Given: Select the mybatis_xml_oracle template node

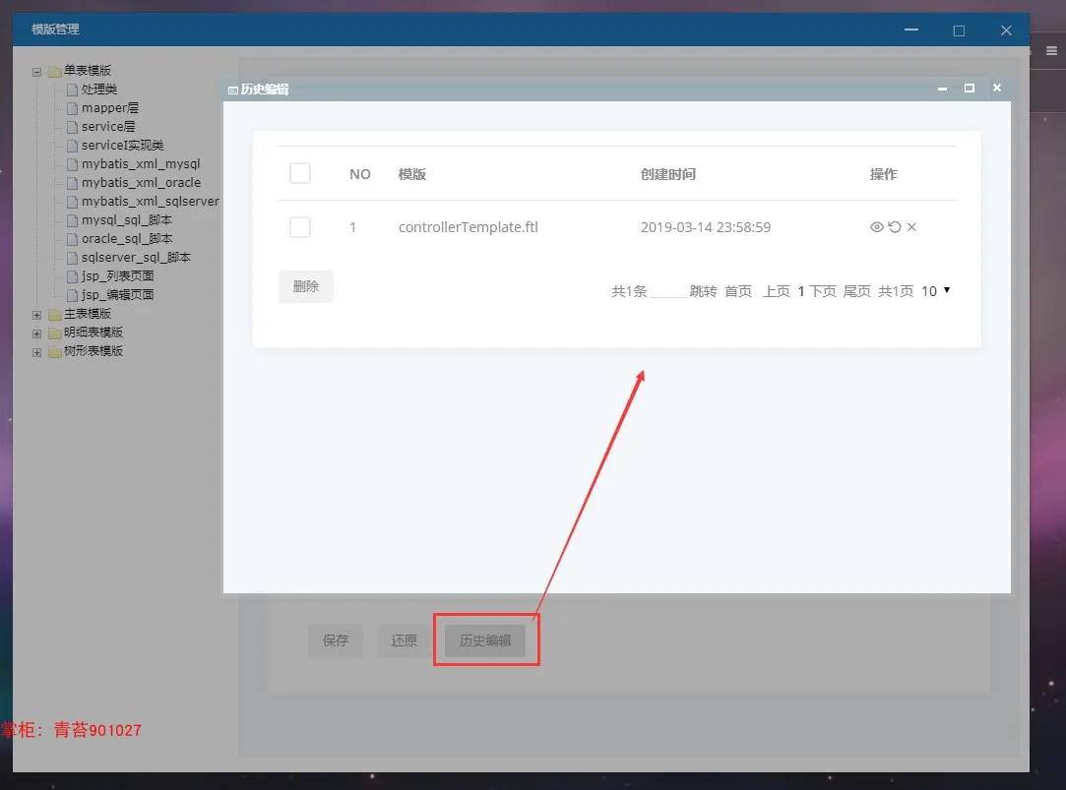Looking at the screenshot, I should (142, 183).
